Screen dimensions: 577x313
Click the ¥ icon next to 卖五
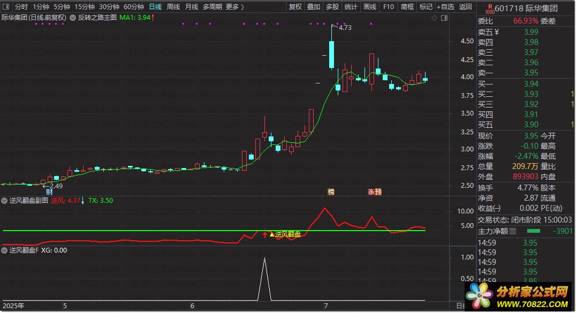[497, 32]
